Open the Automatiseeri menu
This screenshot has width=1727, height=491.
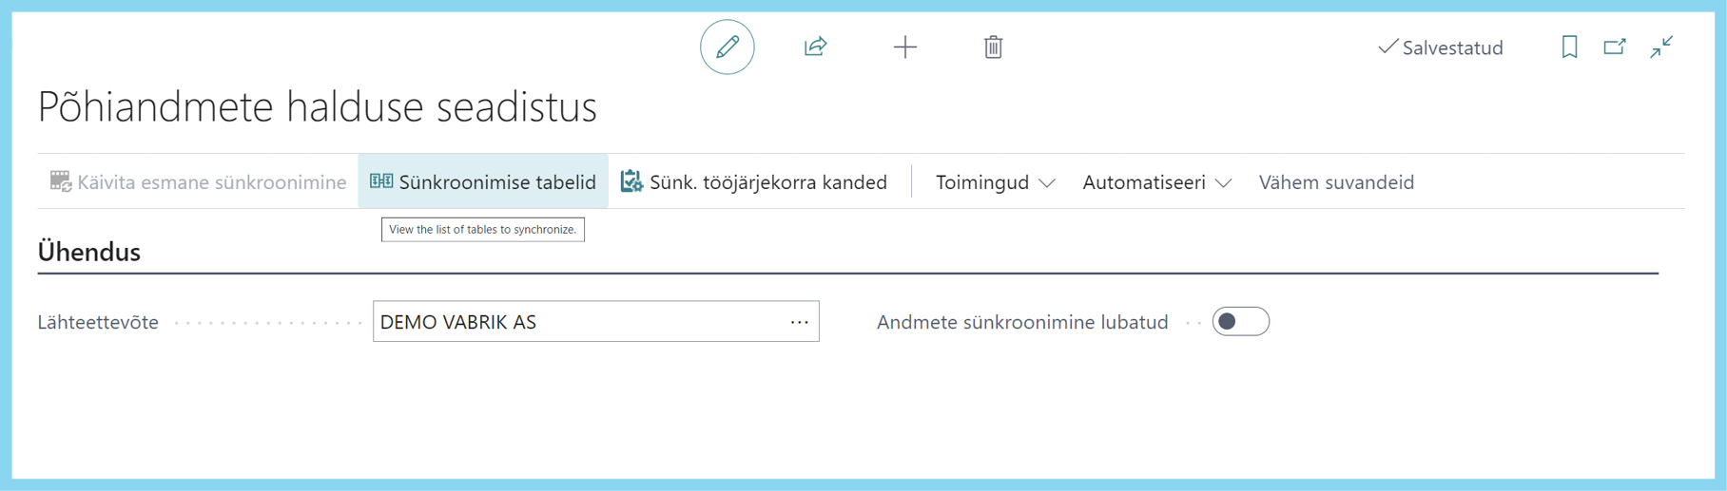click(1156, 181)
